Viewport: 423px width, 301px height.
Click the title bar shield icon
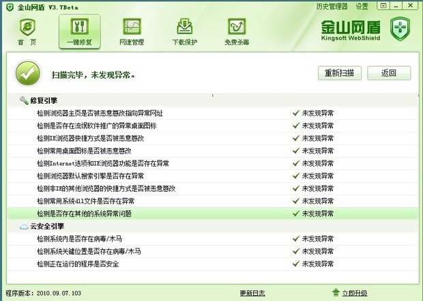tap(10, 7)
